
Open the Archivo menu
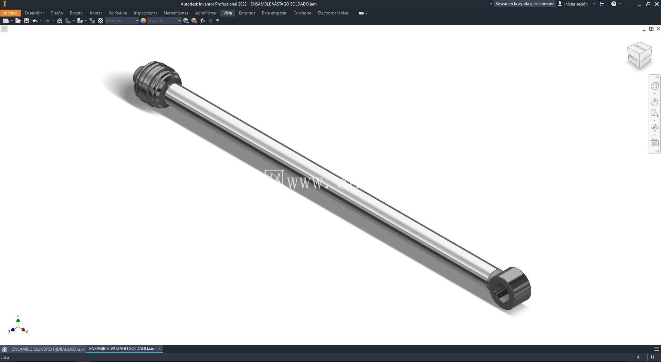[10, 13]
